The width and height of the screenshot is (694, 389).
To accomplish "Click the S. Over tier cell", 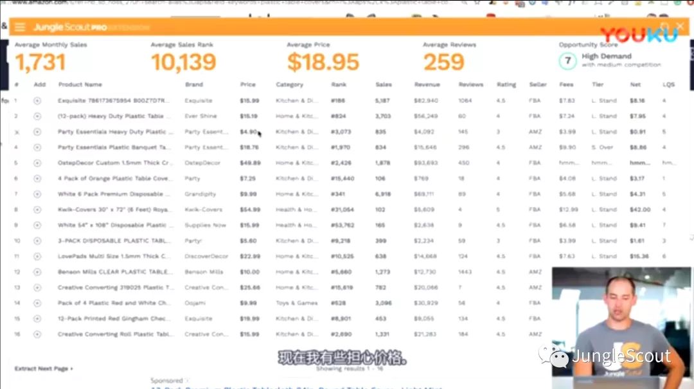I will (602, 147).
